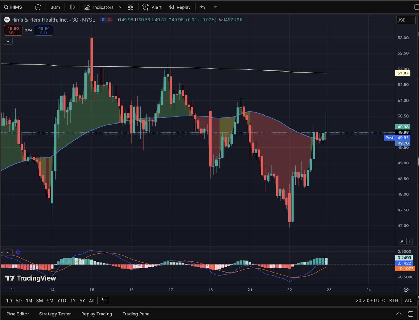Click the Vol 457.76K readout
419x320 pixels.
pyautogui.click(x=230, y=20)
